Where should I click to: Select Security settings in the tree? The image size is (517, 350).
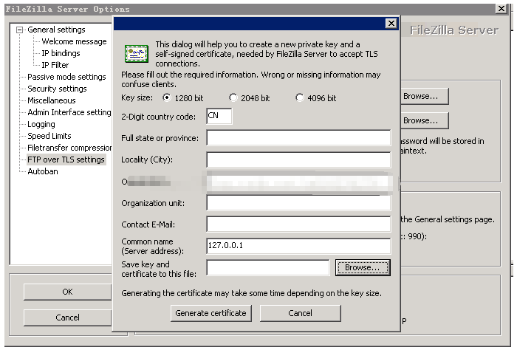pyautogui.click(x=57, y=89)
